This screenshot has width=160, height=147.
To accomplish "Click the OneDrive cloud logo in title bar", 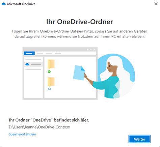I will click(4, 4).
